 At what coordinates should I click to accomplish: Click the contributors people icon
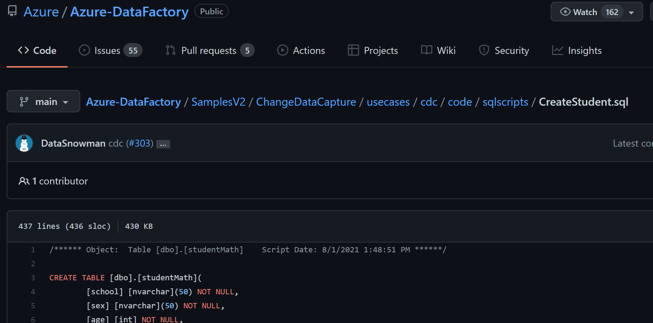coord(24,181)
